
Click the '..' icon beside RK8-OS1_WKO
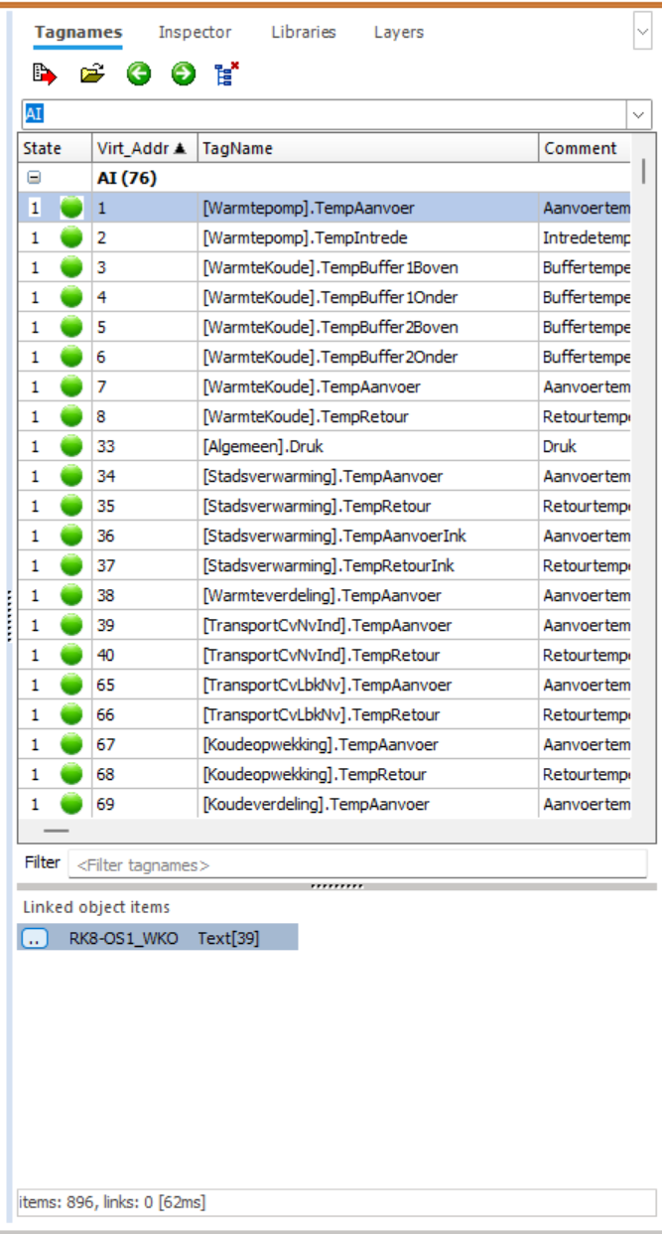tap(35, 938)
